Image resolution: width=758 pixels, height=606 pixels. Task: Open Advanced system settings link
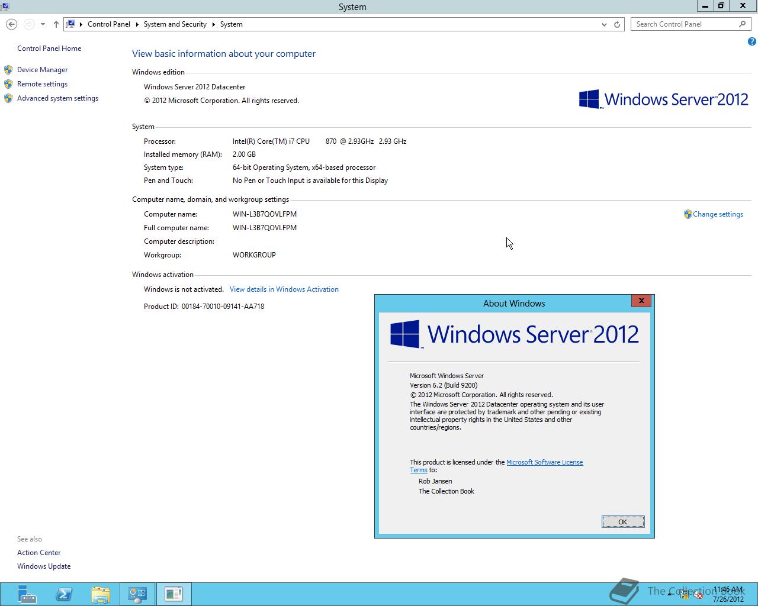[x=57, y=98]
